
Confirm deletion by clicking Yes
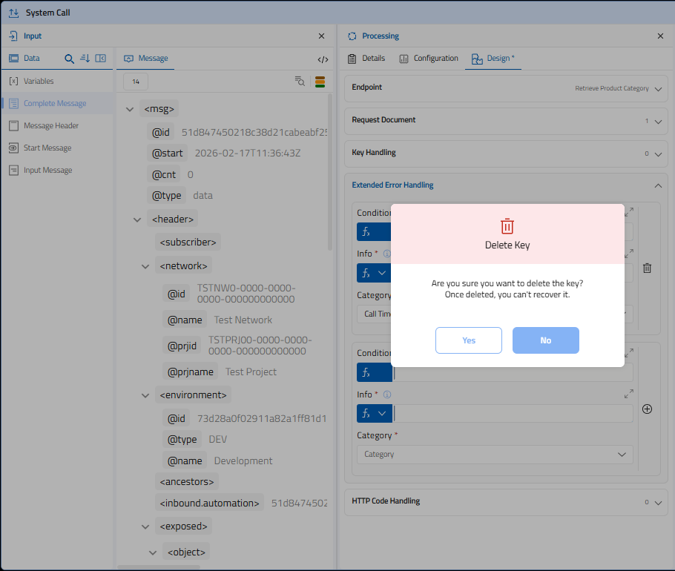pos(469,340)
